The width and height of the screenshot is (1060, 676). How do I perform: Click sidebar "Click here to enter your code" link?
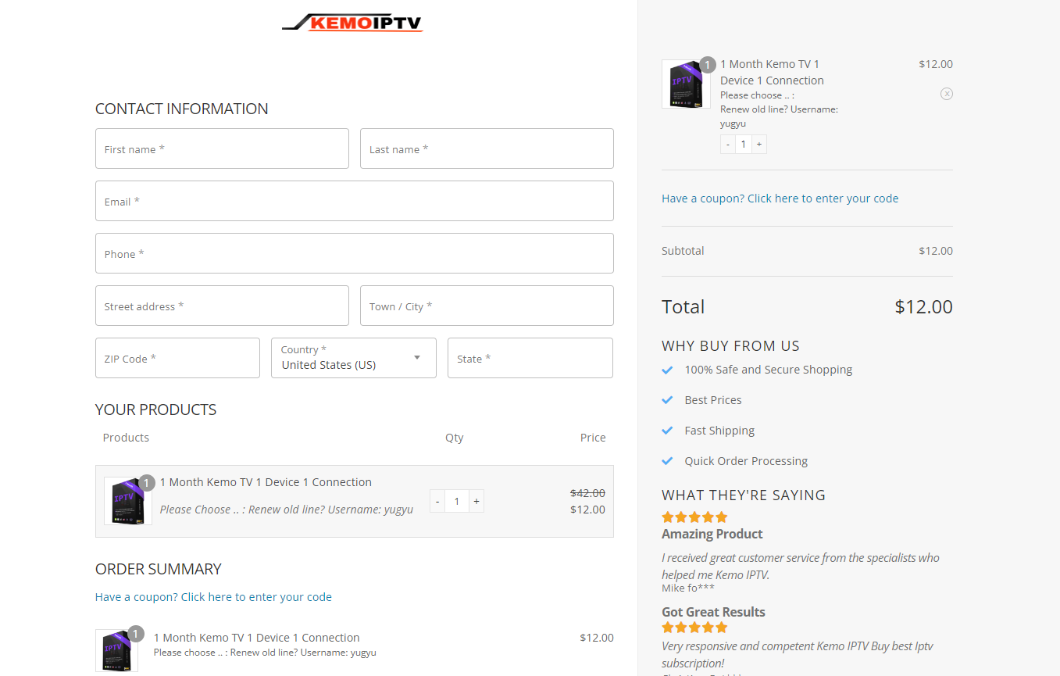point(822,198)
